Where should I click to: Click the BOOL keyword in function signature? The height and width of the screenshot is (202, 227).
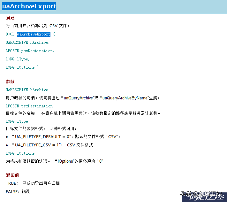coord(10,34)
